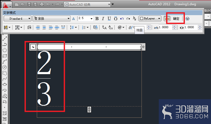Viewport: 211px width, 124px height.
Task: Save the drawing with the Save icon
Action: pos(29,4)
